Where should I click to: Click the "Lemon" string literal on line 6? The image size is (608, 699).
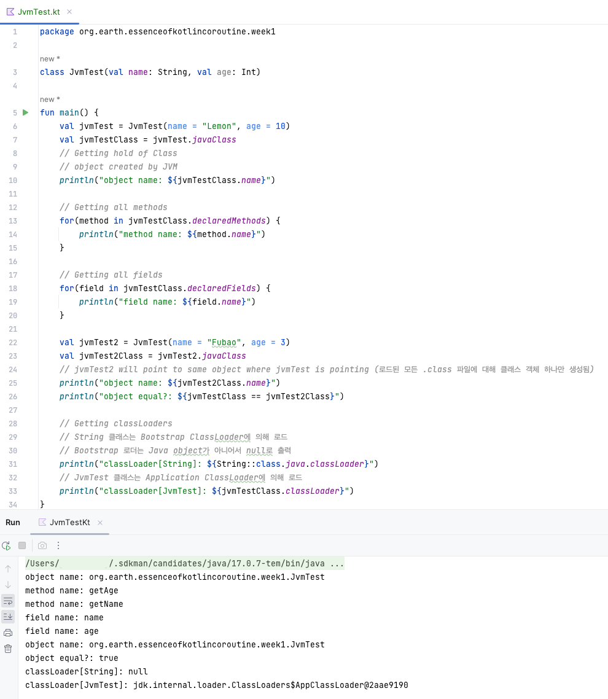[219, 126]
